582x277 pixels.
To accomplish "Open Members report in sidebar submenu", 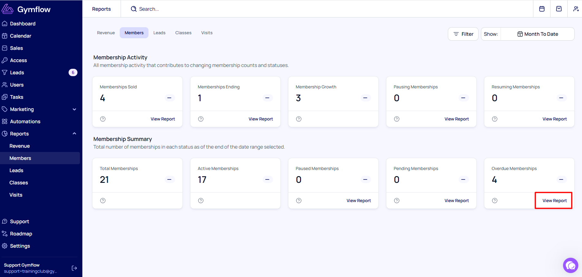I will pos(40,158).
